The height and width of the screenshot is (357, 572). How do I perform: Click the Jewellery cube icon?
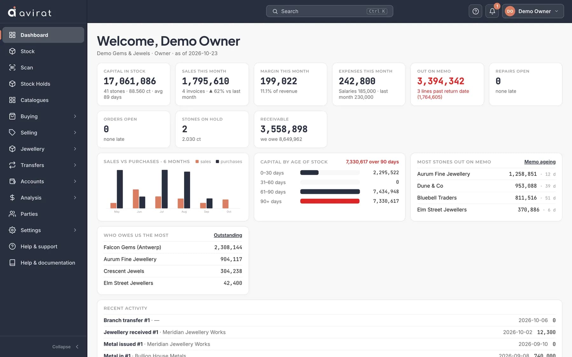tap(12, 149)
